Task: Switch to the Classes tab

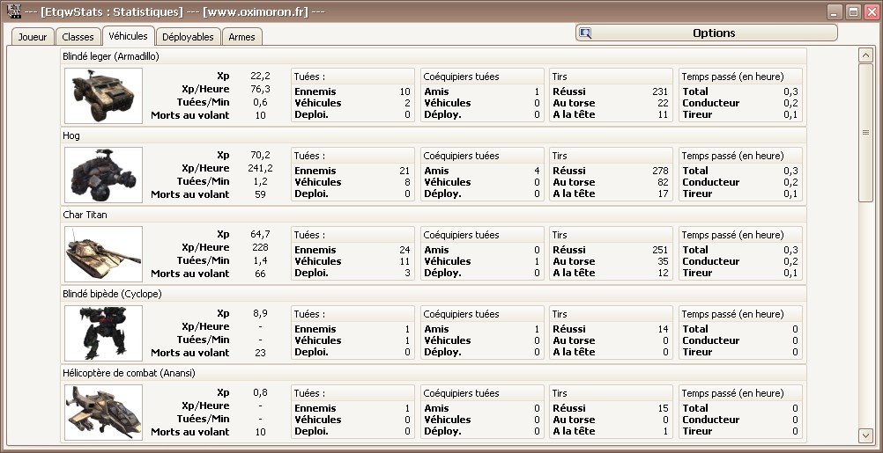Action: 78,37
